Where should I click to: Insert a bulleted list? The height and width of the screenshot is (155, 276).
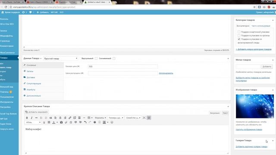[x=41, y=118]
